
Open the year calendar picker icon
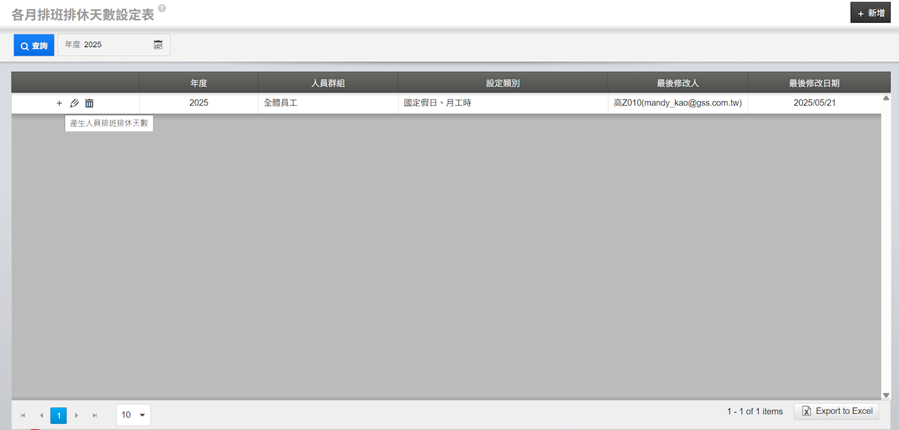pos(158,45)
